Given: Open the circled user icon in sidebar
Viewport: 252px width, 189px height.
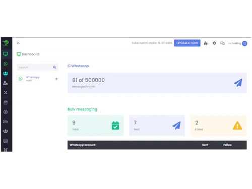Looking at the screenshot, I should pos(6,112).
